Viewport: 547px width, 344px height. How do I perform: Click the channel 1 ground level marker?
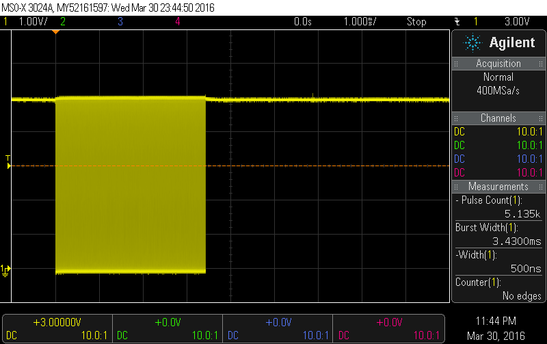tap(5, 269)
